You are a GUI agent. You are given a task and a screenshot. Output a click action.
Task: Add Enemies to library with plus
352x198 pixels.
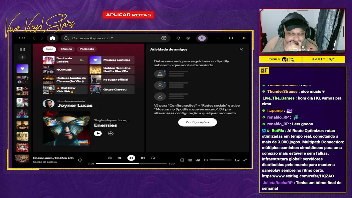[x=111, y=133]
